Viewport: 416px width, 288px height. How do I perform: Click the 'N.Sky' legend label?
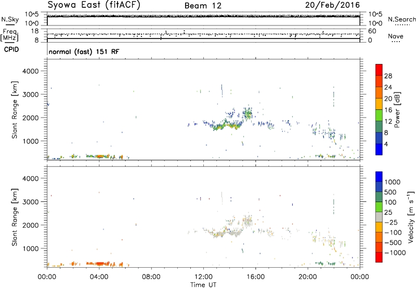(10, 19)
